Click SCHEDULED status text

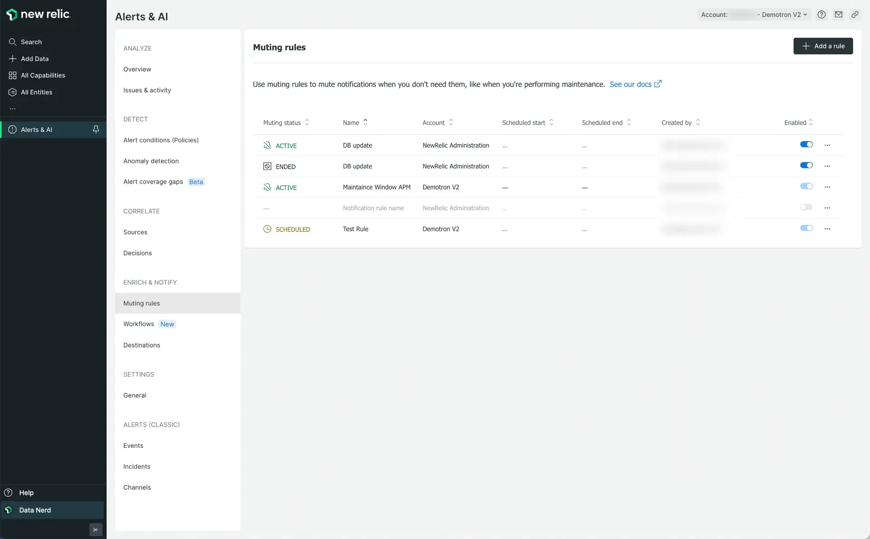point(293,229)
